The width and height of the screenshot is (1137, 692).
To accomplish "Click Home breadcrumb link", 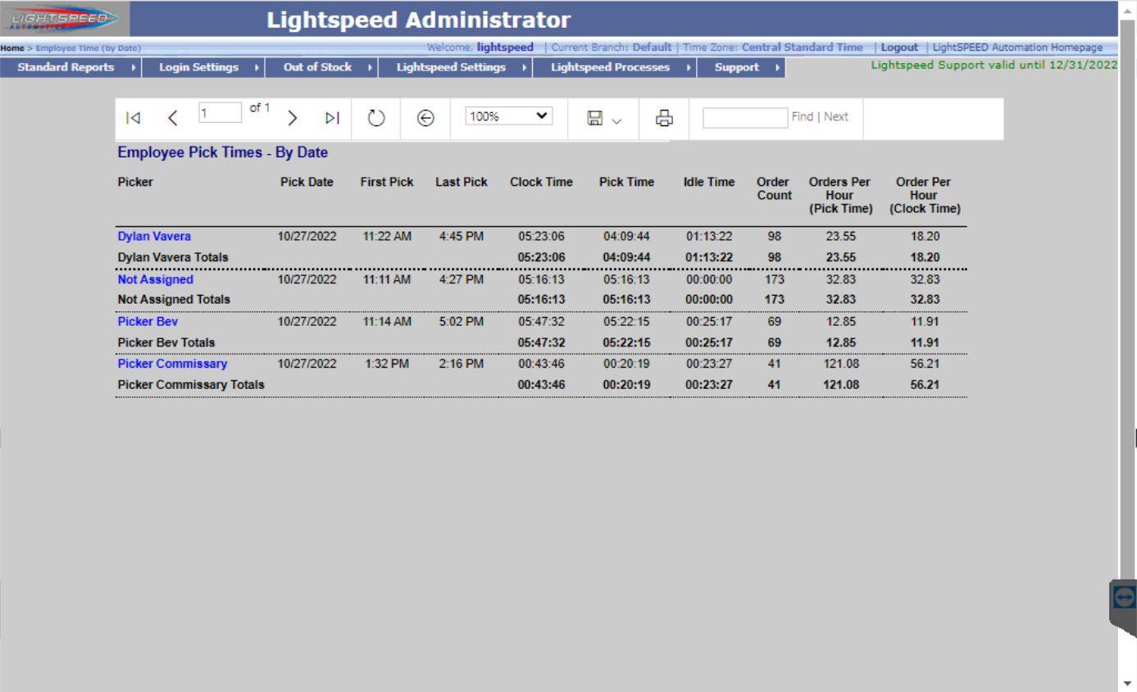I will click(x=11, y=48).
